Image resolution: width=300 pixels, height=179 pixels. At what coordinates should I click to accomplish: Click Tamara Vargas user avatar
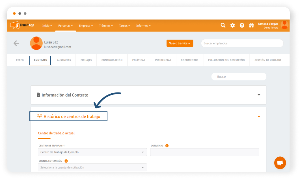pyautogui.click(x=284, y=25)
